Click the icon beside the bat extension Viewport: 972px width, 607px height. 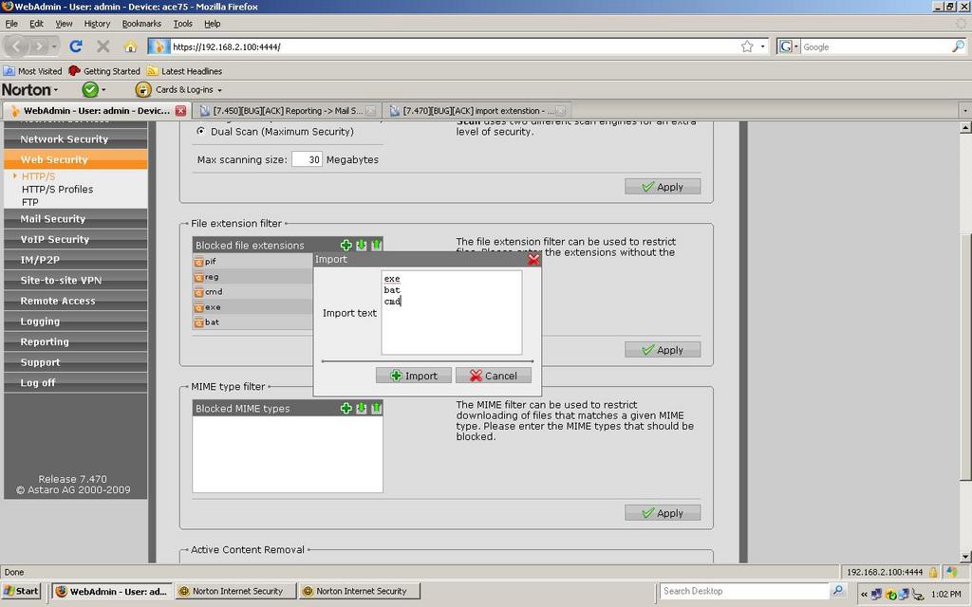coord(199,322)
